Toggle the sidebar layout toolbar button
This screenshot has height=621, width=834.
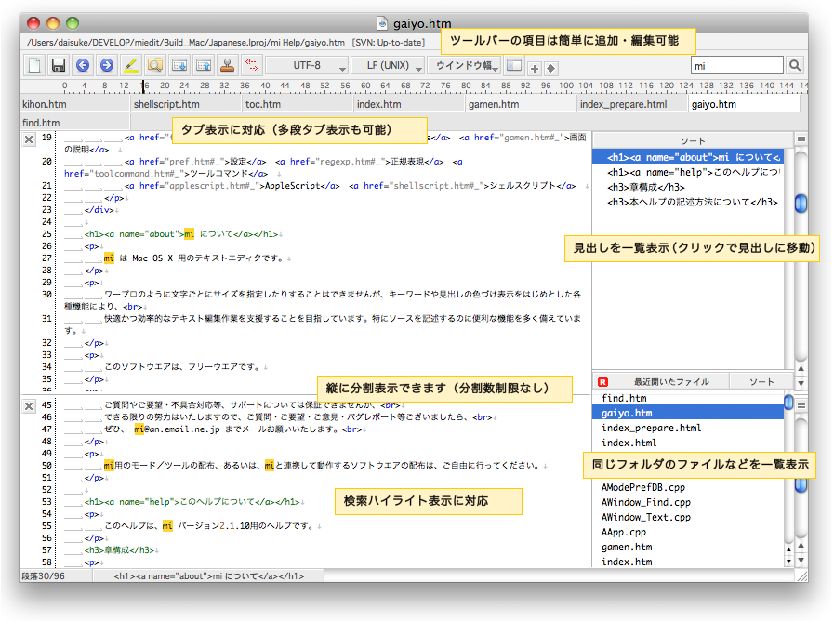(514, 66)
